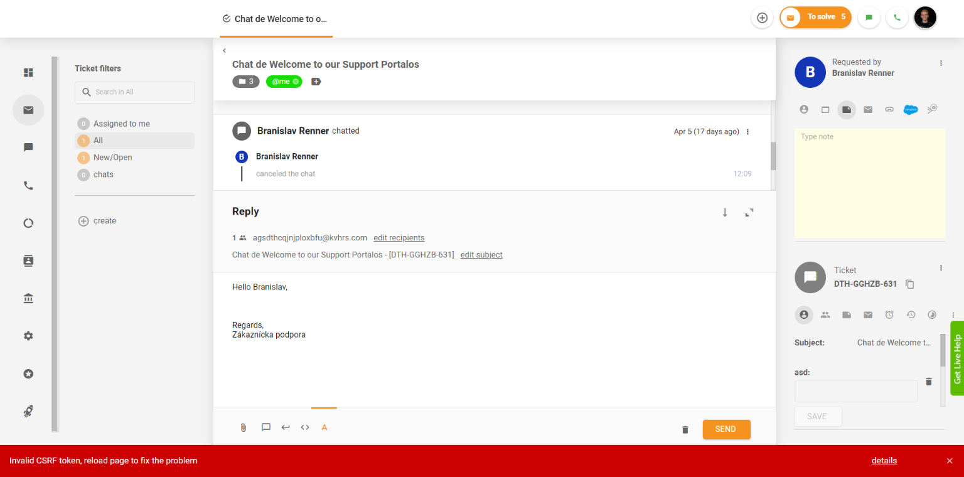Click the edit recipients link
This screenshot has width=964, height=477.
(399, 238)
